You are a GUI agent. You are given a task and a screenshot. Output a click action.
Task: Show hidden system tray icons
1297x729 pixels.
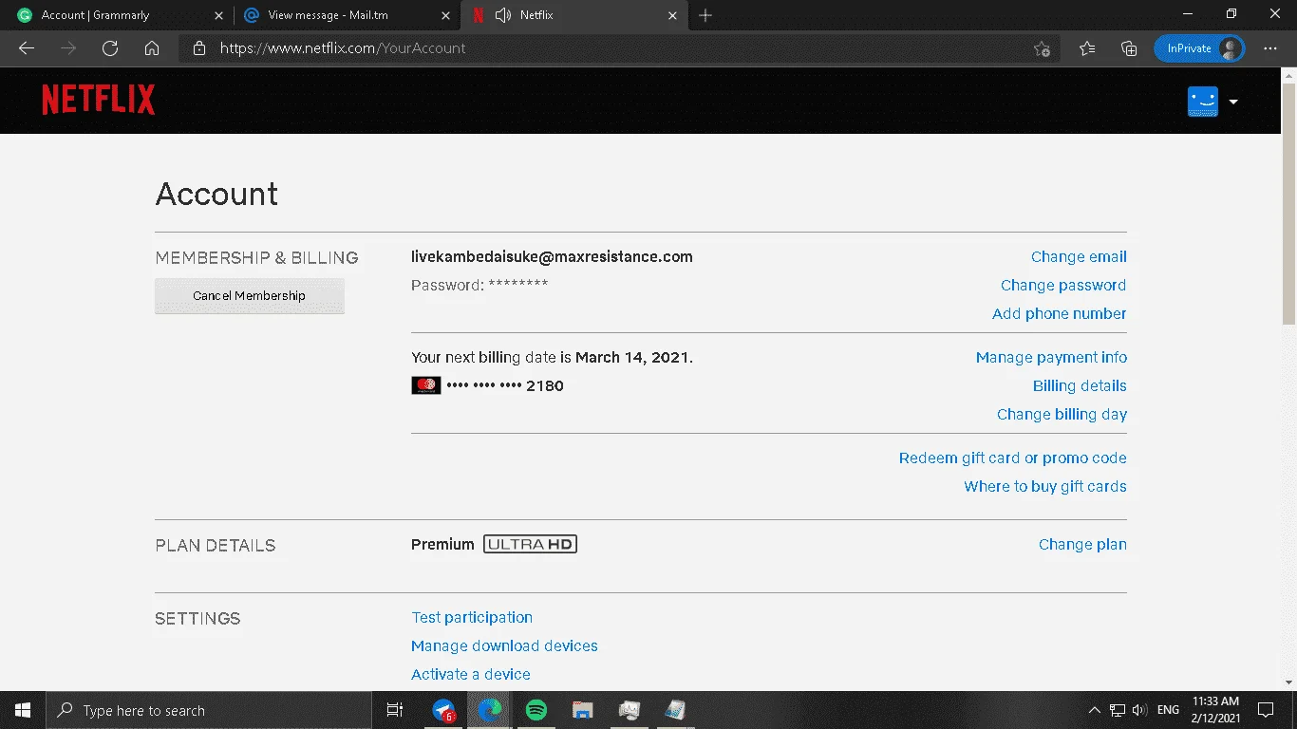[x=1094, y=710]
